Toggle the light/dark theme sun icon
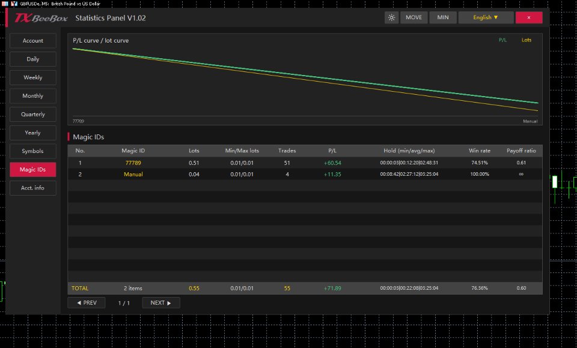Screen dimensions: 577x348 tap(391, 17)
